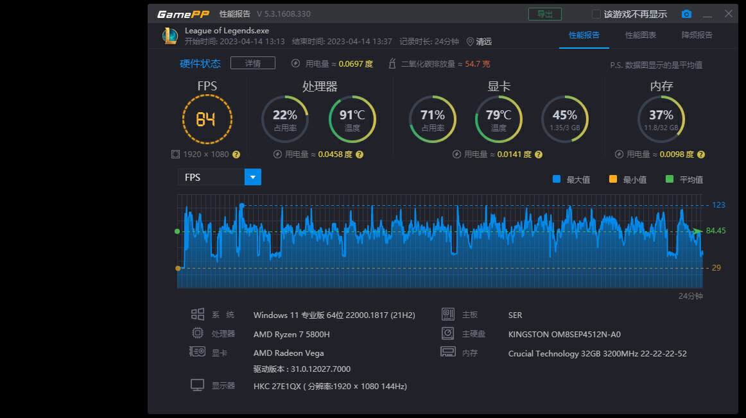The height and width of the screenshot is (418, 746).
Task: Click help icon beside memory power 0.0098 度
Action: [701, 155]
